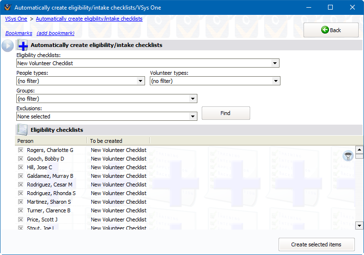This screenshot has width=364, height=255.
Task: Uncheck the checkbox for Rogers, Charlotte G
Action: [21, 150]
